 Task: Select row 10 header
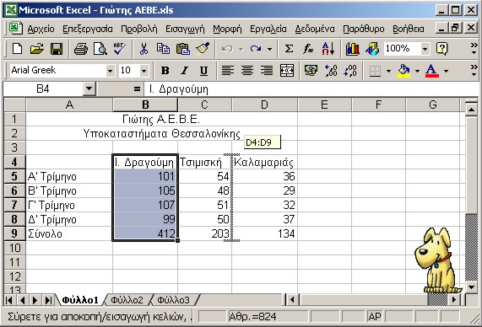(x=14, y=248)
